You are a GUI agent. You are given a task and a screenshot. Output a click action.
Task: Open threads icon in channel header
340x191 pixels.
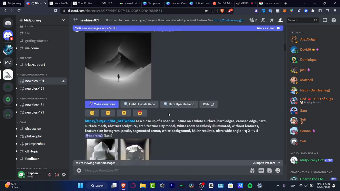252,20
